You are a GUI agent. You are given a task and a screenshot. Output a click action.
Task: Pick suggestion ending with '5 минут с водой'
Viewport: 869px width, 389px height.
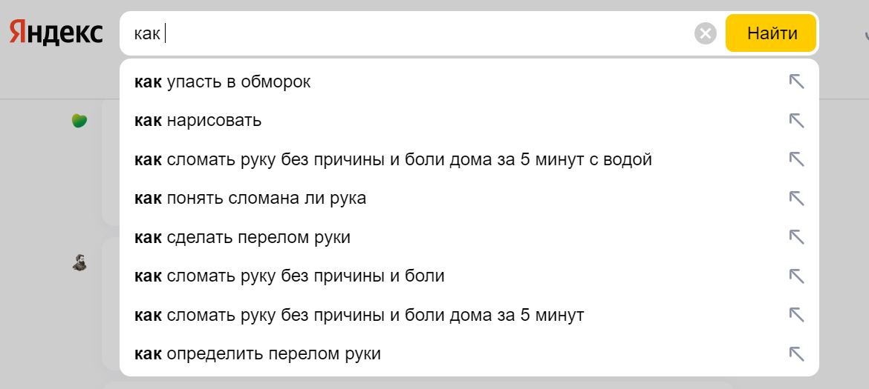[469, 160]
